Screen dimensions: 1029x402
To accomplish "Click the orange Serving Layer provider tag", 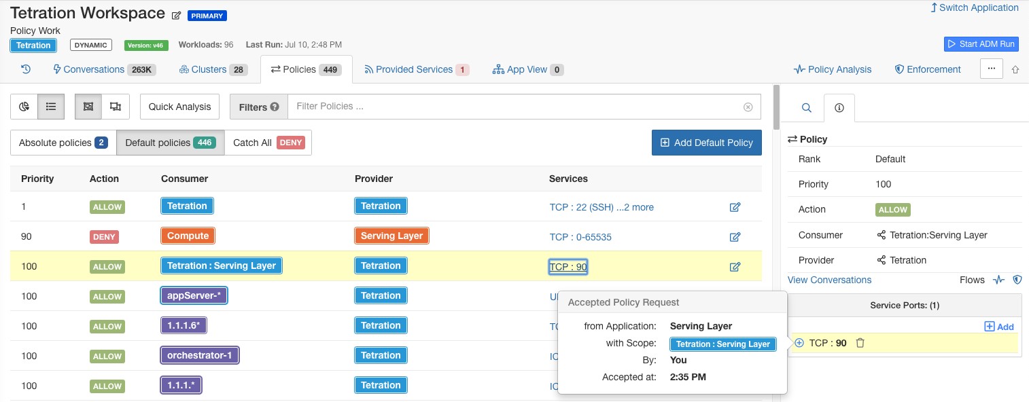I will point(391,236).
